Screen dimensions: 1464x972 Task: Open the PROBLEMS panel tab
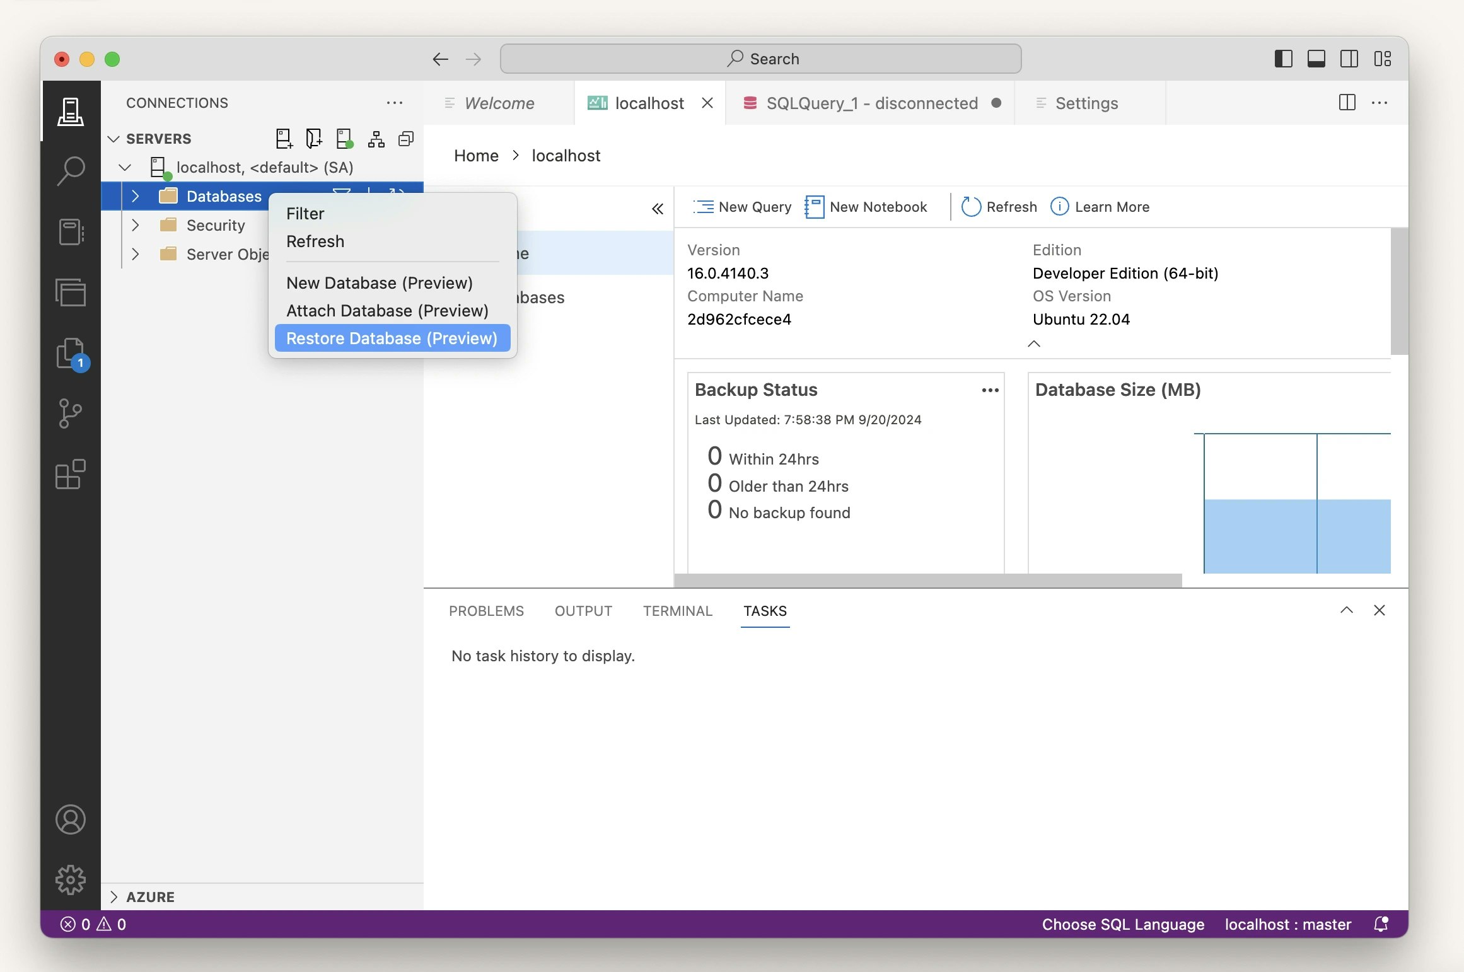click(x=486, y=611)
